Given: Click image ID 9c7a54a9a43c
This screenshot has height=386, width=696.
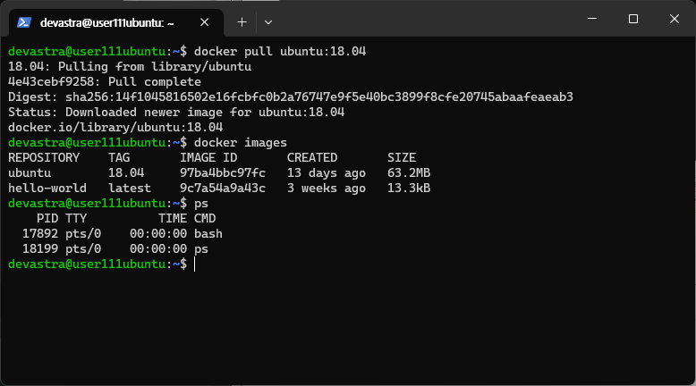Looking at the screenshot, I should (x=223, y=188).
